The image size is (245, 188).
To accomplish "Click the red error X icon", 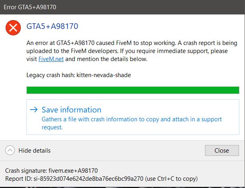I will (x=14, y=28).
